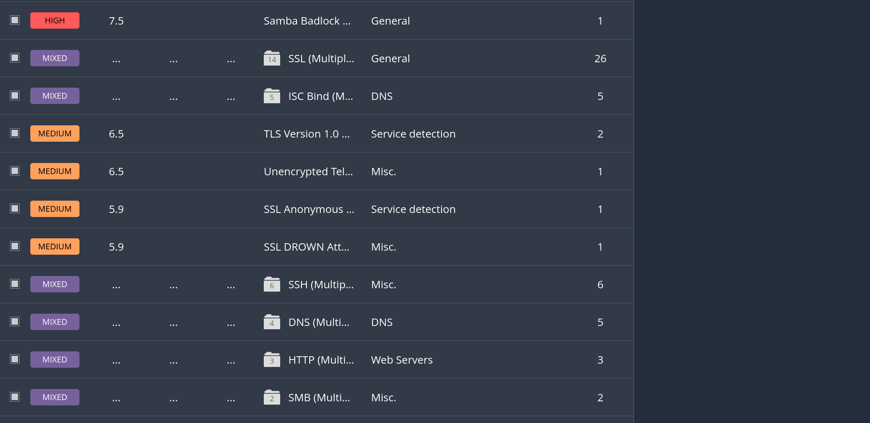Check the Samba Badlock row checkbox
The height and width of the screenshot is (423, 870).
pyautogui.click(x=15, y=20)
